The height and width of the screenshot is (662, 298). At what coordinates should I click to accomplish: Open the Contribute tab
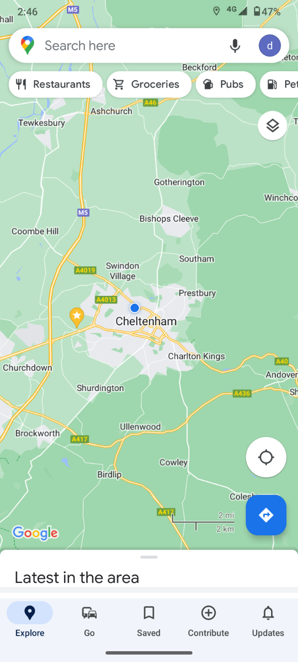[208, 621]
